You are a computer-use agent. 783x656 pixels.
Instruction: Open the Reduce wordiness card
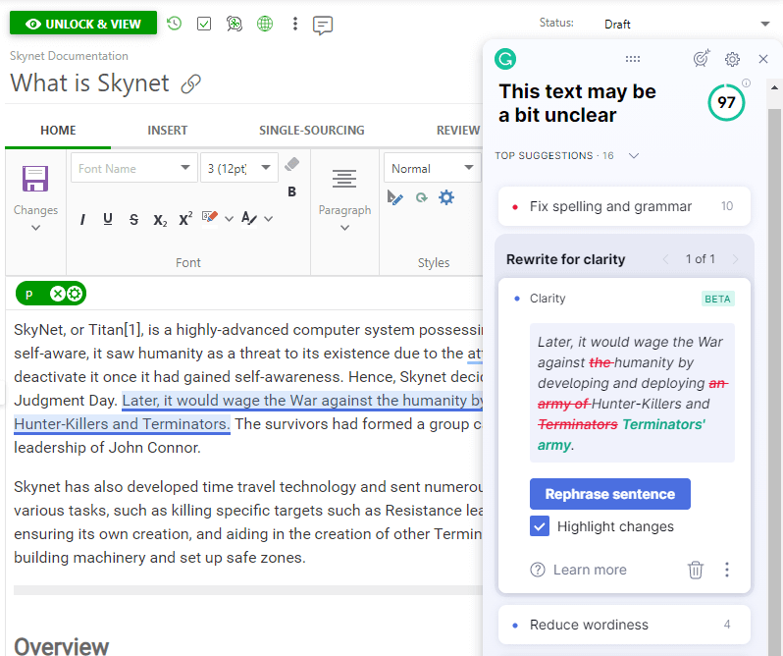[x=624, y=625]
